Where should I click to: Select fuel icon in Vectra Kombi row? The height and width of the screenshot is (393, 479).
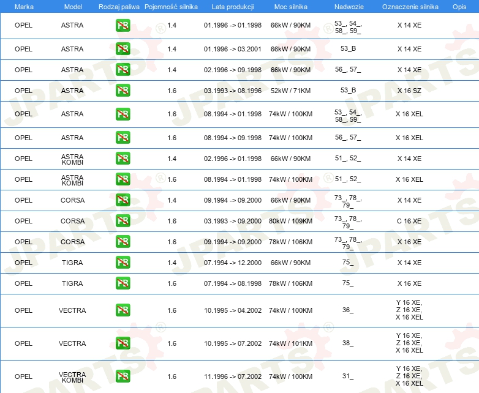click(x=123, y=376)
